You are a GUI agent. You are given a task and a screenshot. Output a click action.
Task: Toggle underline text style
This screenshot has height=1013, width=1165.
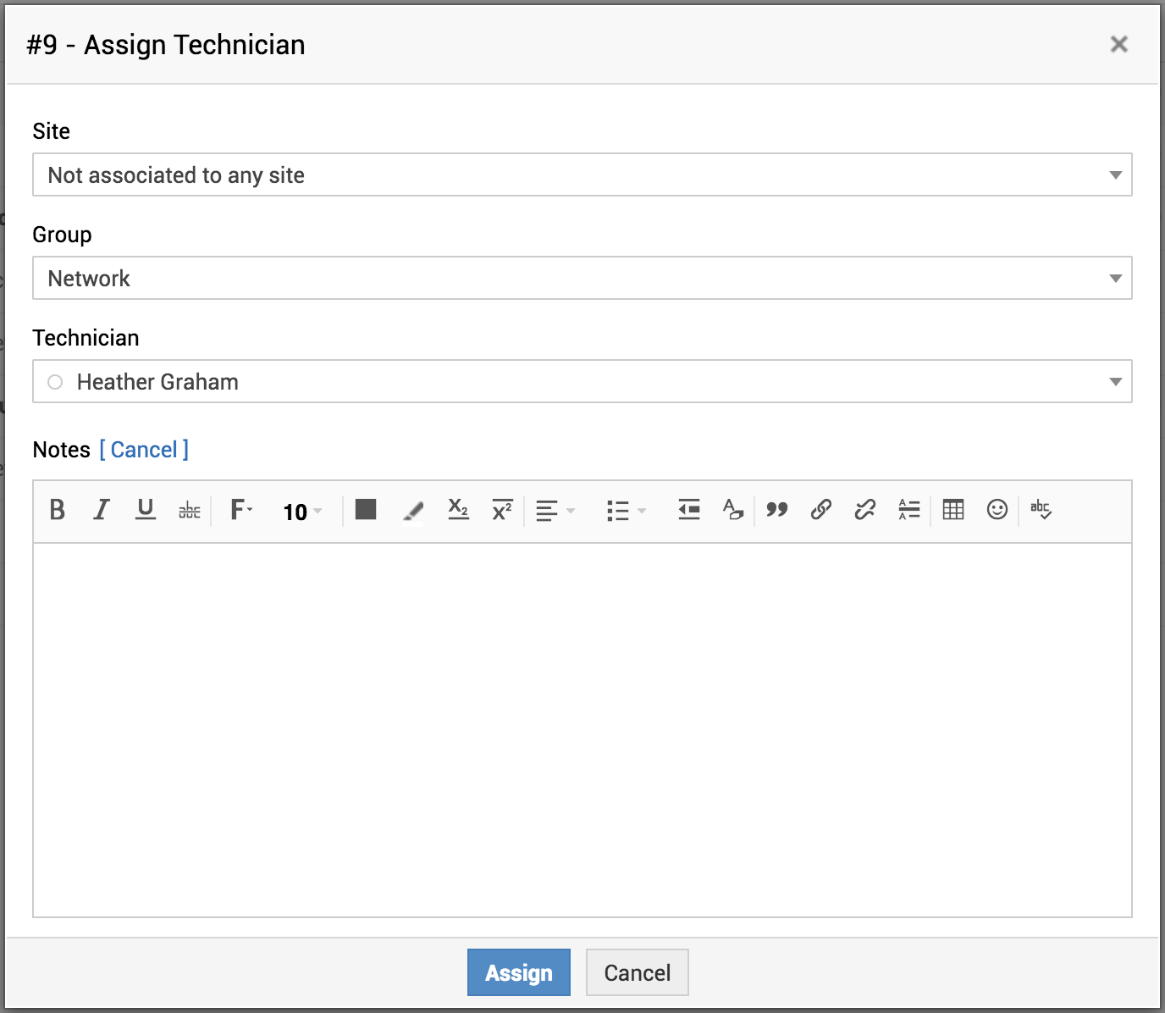point(146,510)
